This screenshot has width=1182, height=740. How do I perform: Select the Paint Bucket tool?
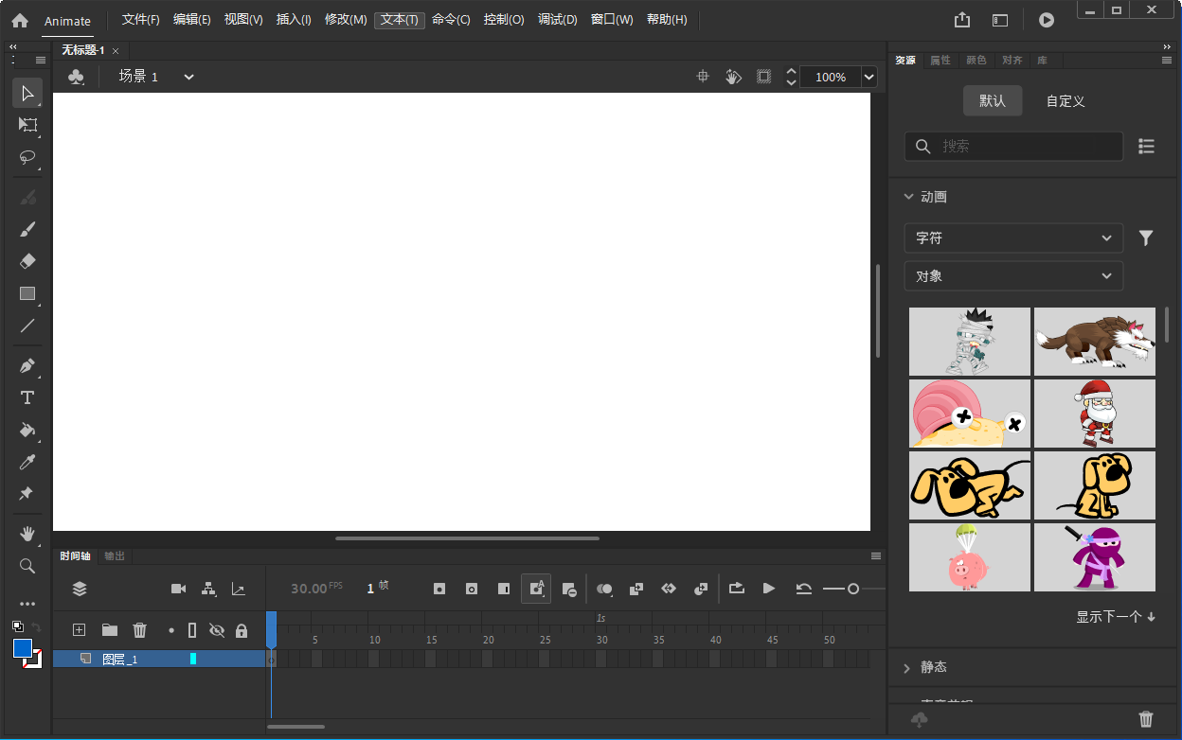pyautogui.click(x=27, y=431)
